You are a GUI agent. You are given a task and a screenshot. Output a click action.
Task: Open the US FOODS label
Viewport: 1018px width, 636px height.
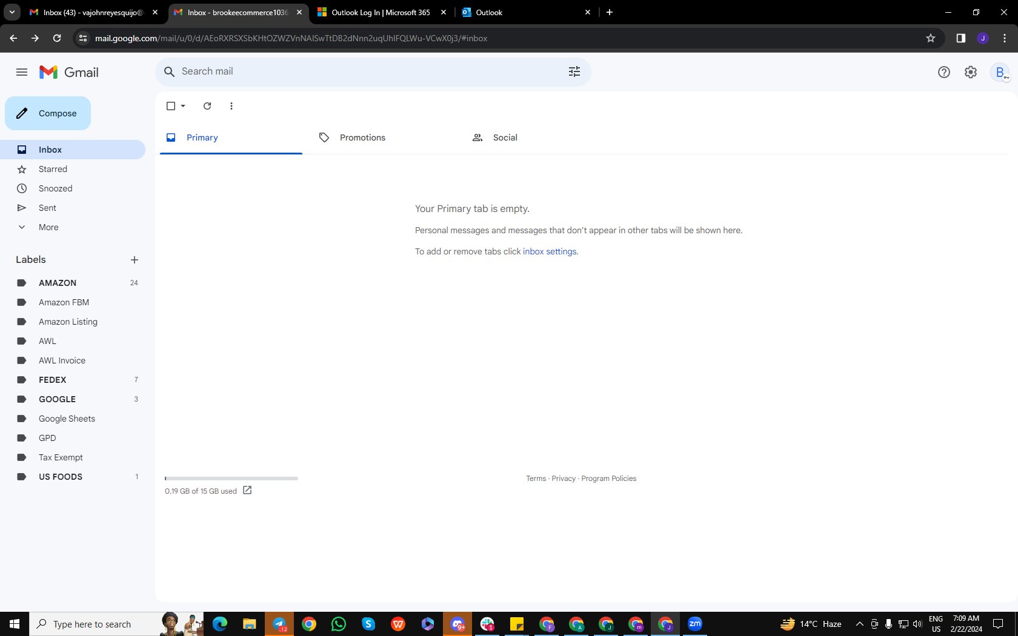pyautogui.click(x=73, y=477)
